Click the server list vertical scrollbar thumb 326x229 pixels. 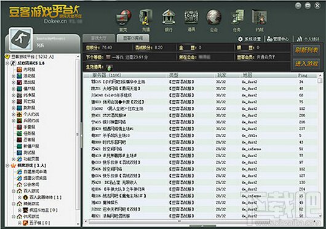(x=320, y=80)
